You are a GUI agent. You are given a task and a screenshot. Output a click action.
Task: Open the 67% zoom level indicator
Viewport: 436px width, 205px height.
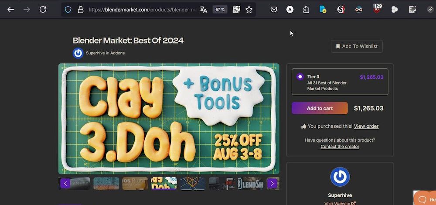pyautogui.click(x=220, y=10)
